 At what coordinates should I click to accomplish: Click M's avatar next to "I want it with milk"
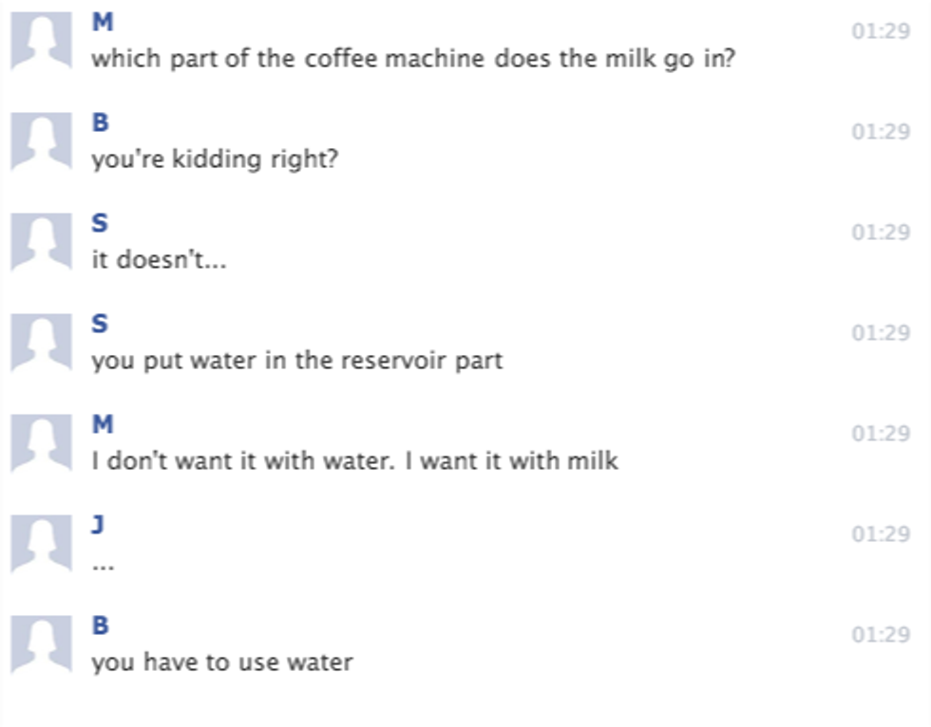pyautogui.click(x=41, y=442)
